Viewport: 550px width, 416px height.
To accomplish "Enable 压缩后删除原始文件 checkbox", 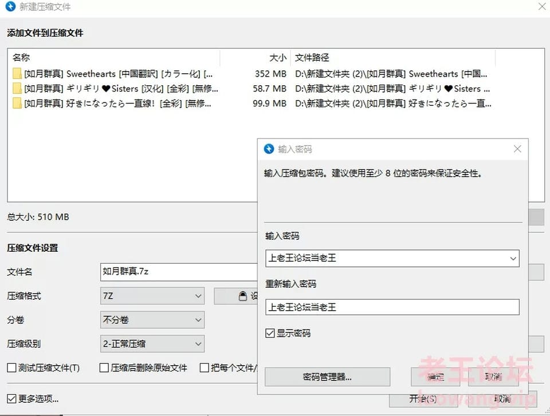I will pyautogui.click(x=104, y=367).
